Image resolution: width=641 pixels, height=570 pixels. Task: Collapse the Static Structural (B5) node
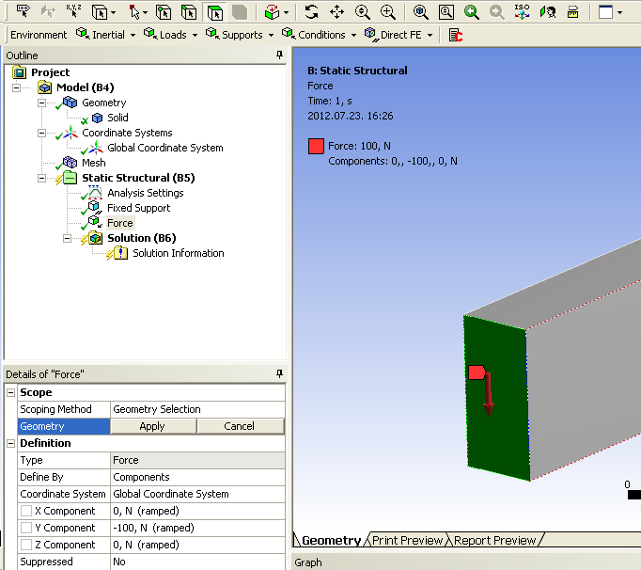pos(41,178)
